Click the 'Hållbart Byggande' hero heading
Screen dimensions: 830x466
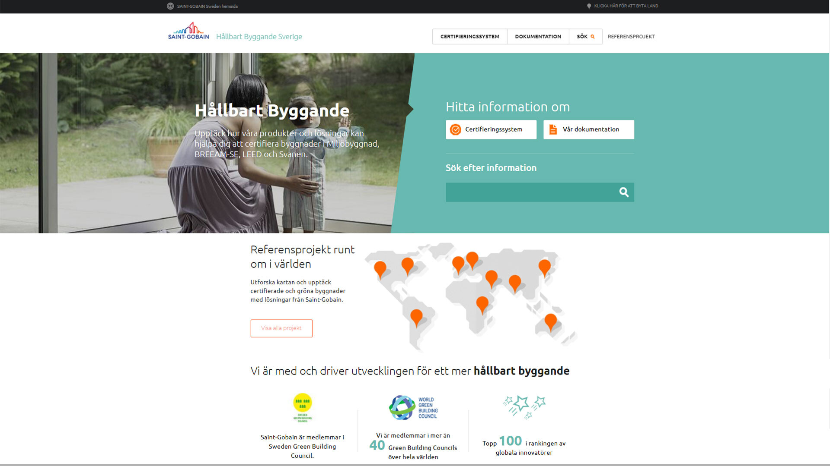point(272,111)
